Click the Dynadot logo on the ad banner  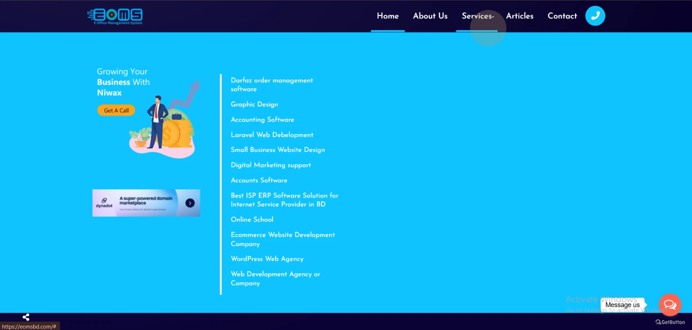coord(104,202)
